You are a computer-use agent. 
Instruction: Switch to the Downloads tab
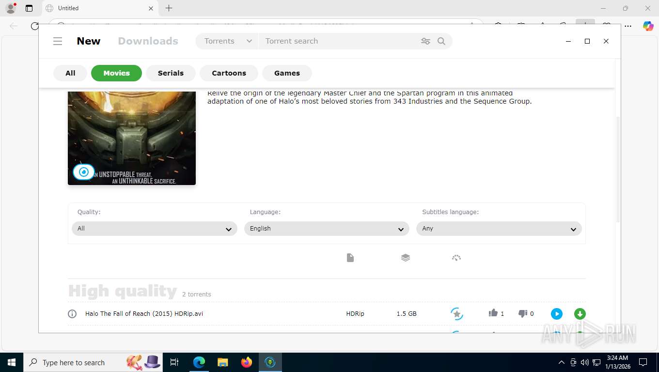click(x=148, y=41)
